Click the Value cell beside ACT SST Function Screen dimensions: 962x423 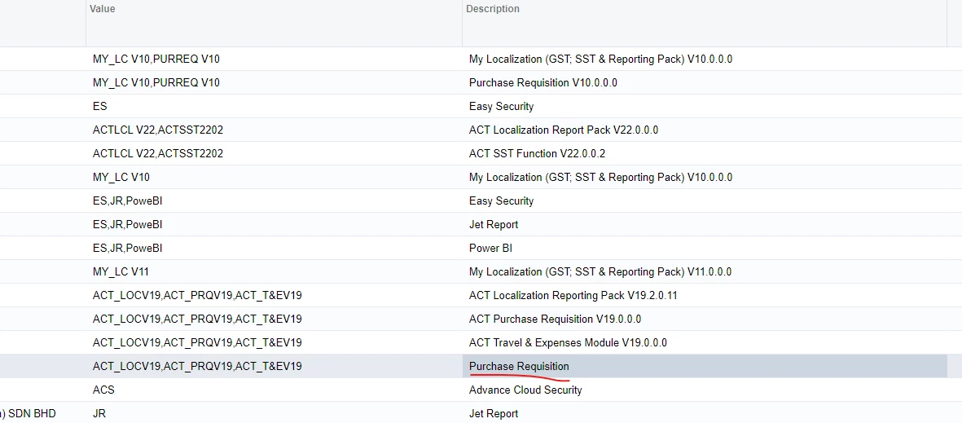click(x=274, y=153)
